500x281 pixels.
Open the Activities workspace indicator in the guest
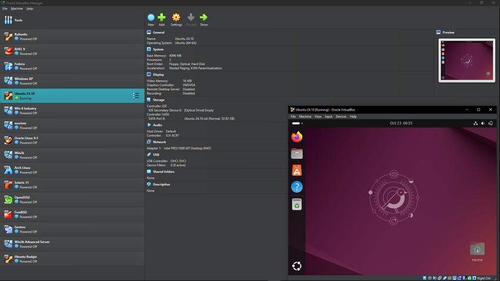click(x=297, y=123)
